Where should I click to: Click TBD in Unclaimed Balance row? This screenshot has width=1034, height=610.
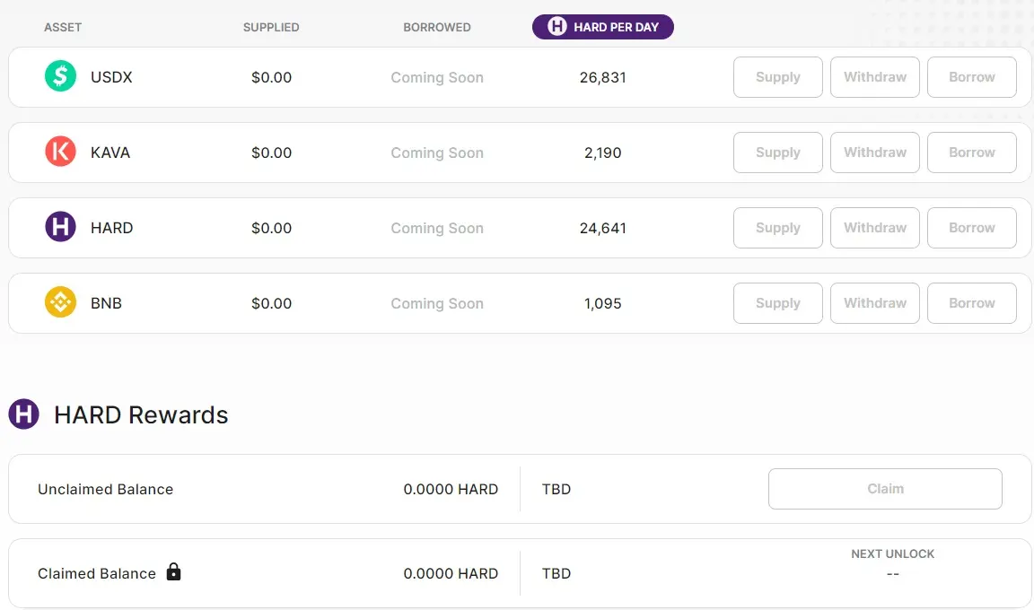click(556, 489)
